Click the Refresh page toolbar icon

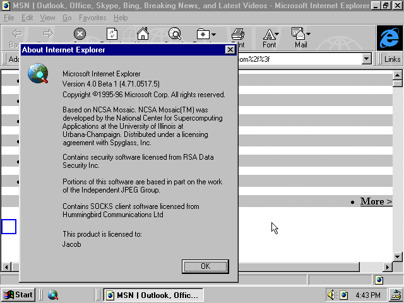click(x=112, y=33)
